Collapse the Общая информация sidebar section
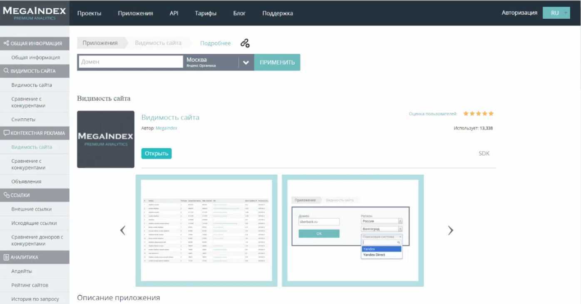 (35, 43)
